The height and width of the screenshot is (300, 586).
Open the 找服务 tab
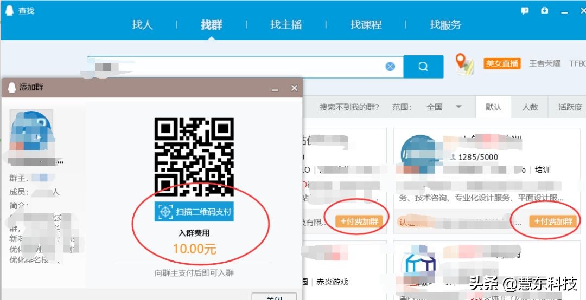[x=445, y=25]
